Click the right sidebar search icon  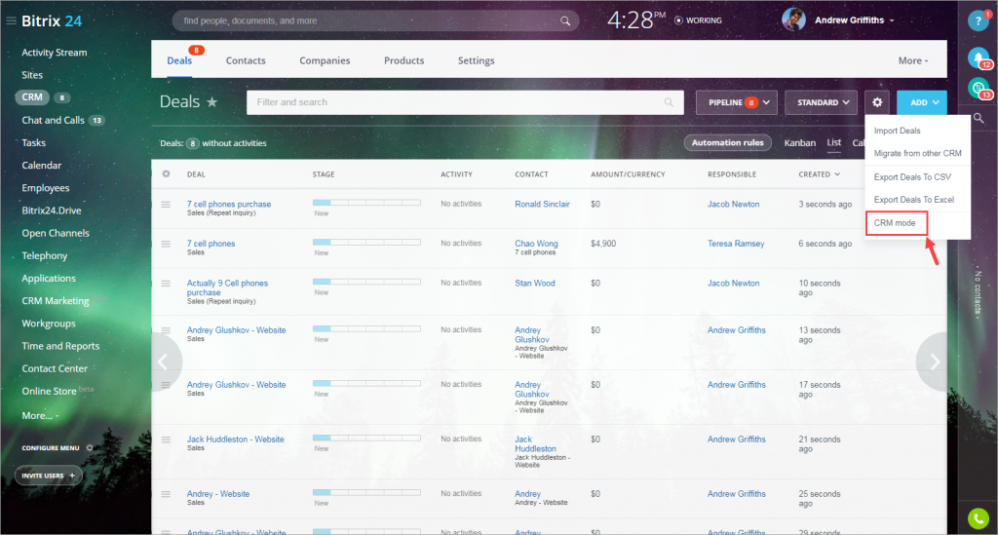(979, 118)
